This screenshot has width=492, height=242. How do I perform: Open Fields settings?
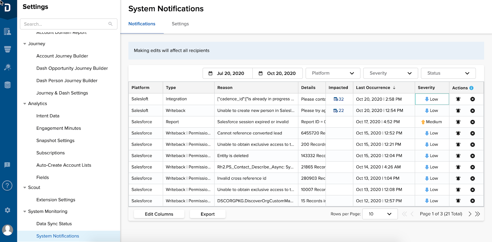pos(42,177)
